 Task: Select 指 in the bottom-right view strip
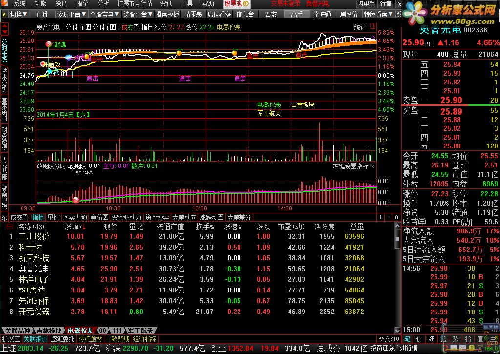[x=468, y=339]
